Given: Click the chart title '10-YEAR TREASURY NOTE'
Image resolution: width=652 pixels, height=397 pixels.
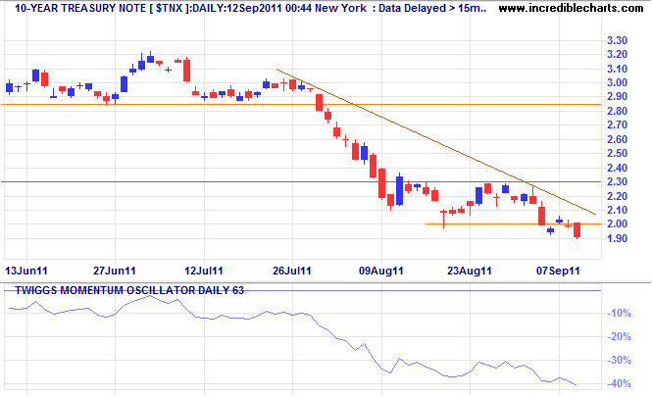Looking at the screenshot, I should pyautogui.click(x=80, y=8).
